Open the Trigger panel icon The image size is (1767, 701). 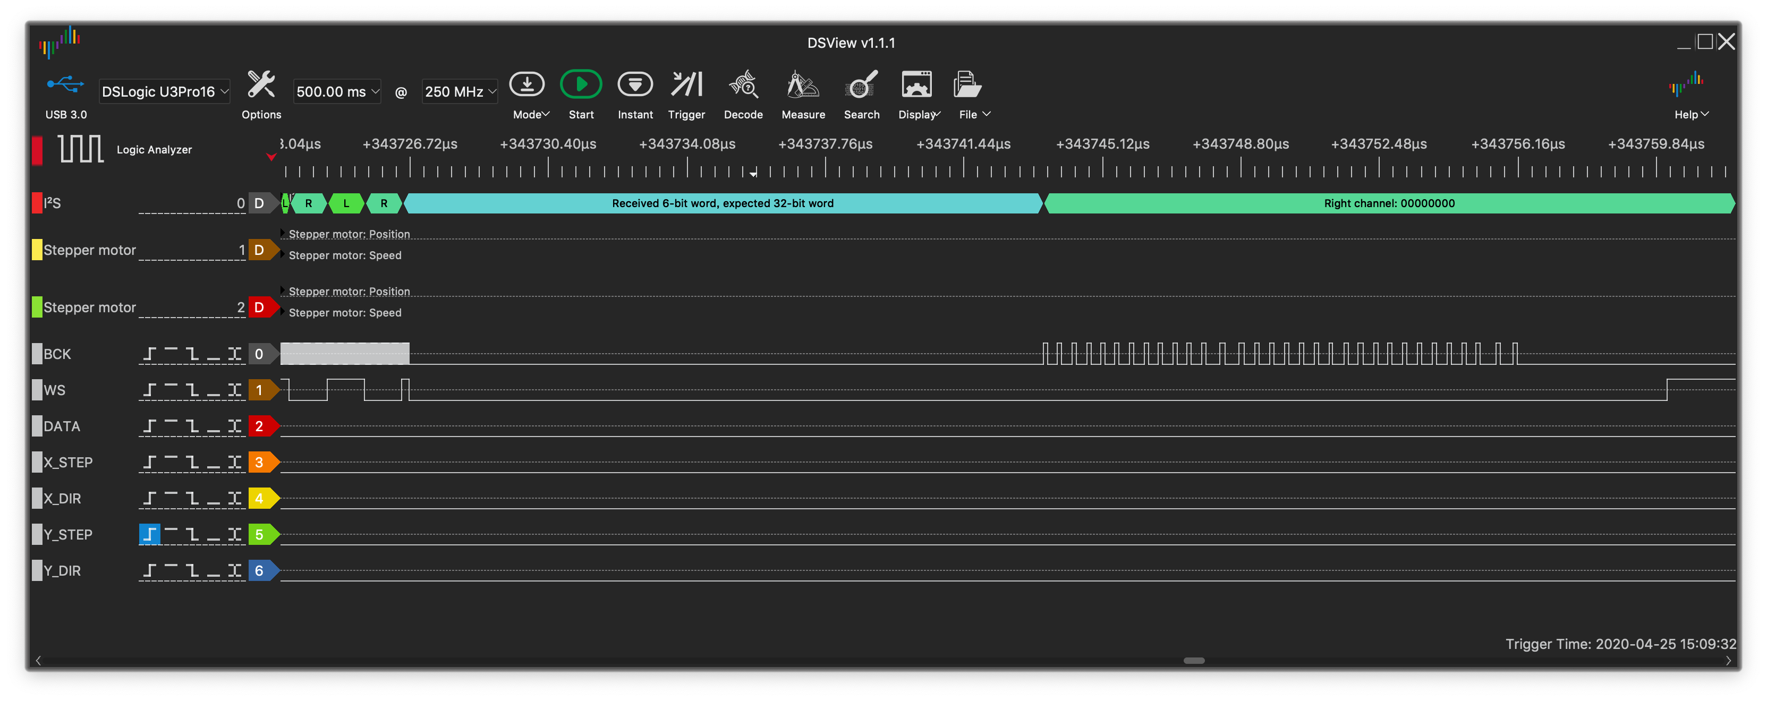click(x=686, y=85)
